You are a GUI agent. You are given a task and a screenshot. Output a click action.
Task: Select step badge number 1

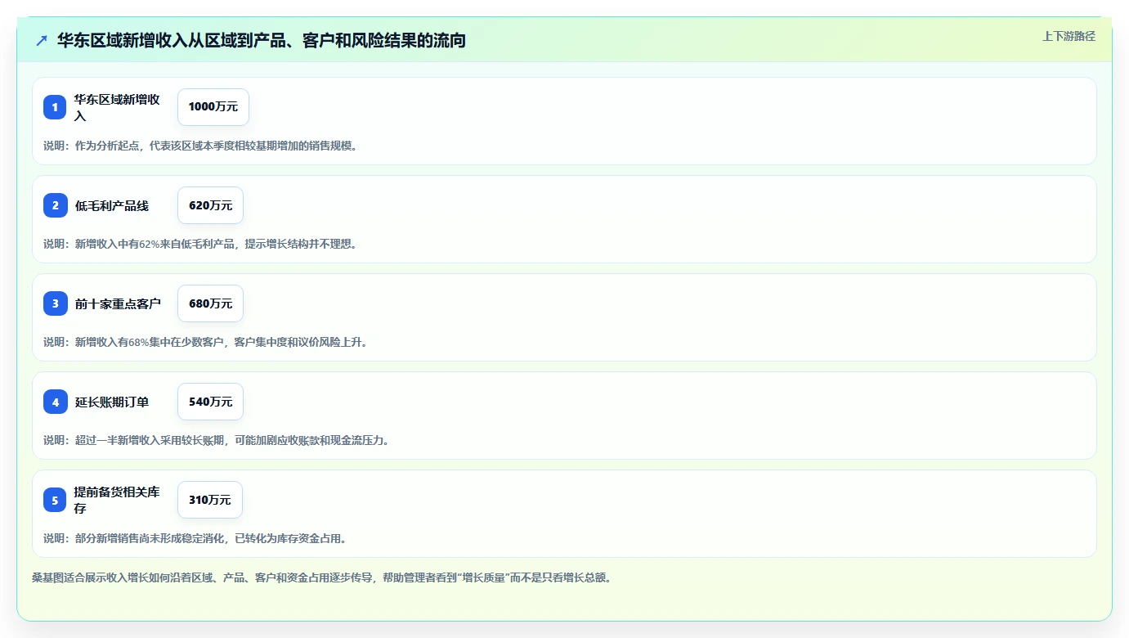(x=55, y=107)
